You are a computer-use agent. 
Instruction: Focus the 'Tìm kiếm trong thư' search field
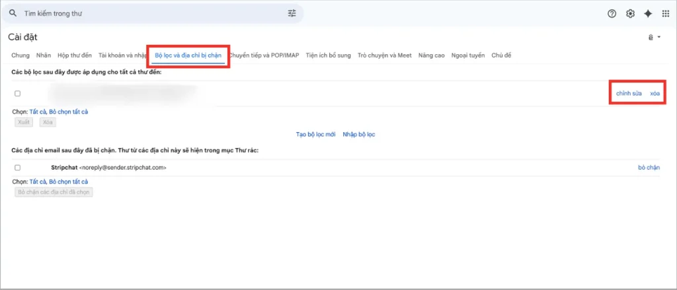(x=153, y=13)
